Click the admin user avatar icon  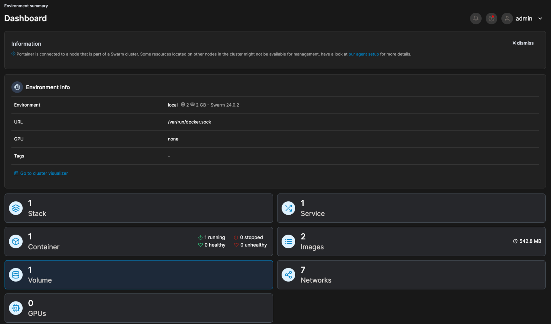point(507,18)
